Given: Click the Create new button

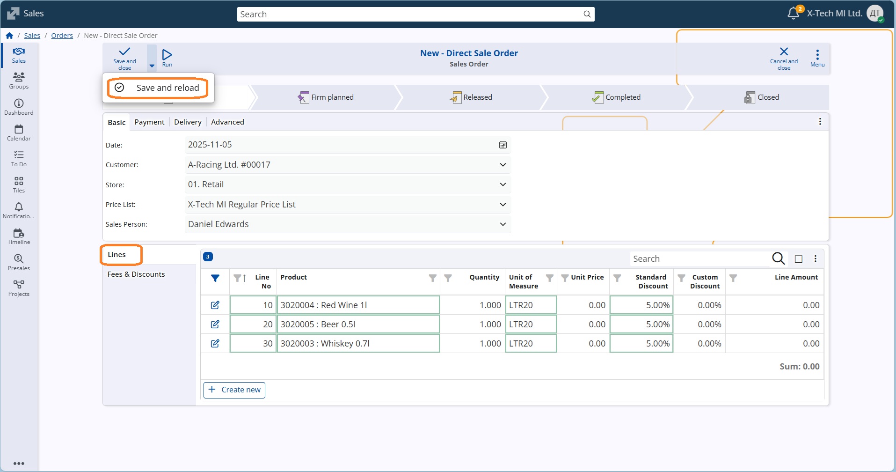Looking at the screenshot, I should coord(234,390).
